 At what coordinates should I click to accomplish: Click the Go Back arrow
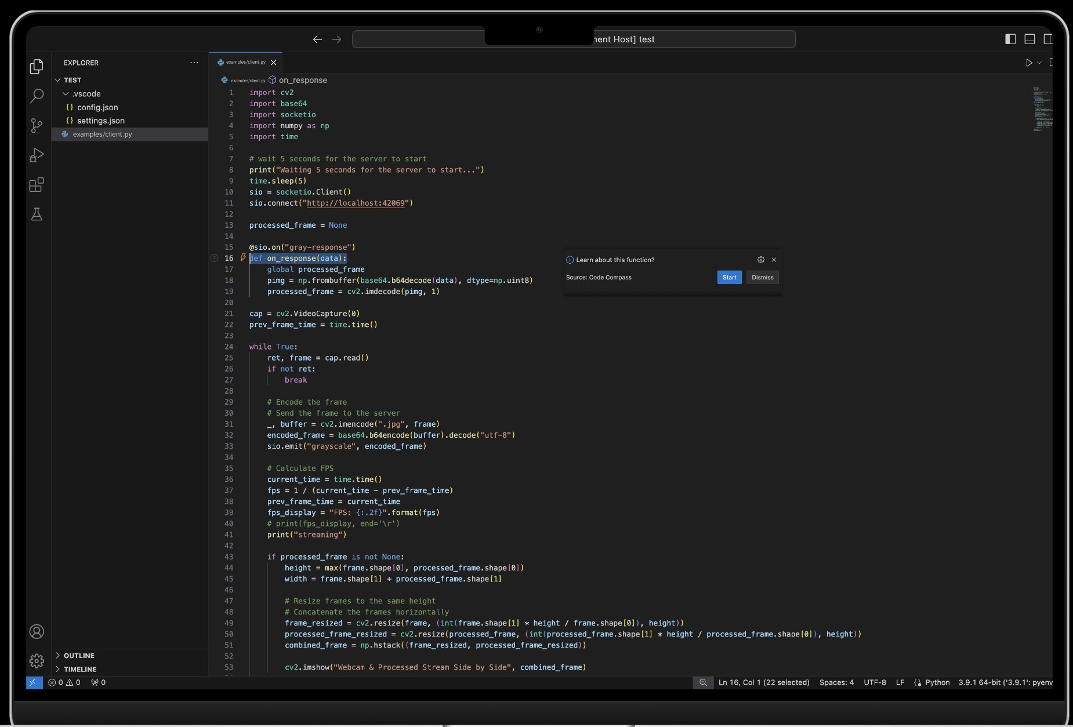317,39
